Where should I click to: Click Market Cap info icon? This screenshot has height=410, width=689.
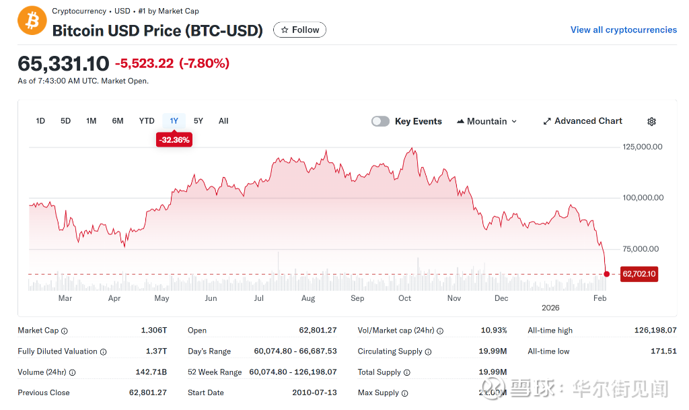[65, 331]
